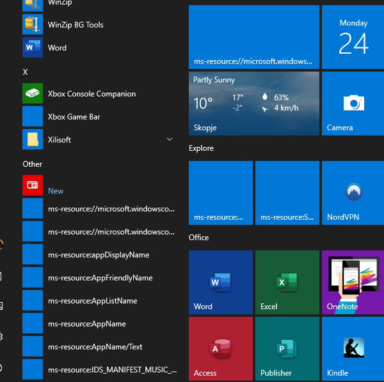Open the ms-resource:appDisplayName entry

[x=98, y=254]
